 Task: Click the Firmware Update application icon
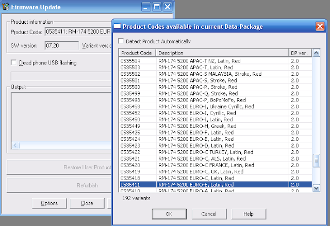[6, 7]
